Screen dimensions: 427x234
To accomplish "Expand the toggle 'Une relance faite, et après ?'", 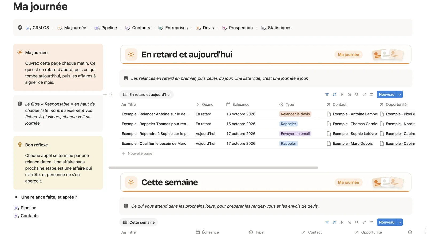I will click(16, 197).
